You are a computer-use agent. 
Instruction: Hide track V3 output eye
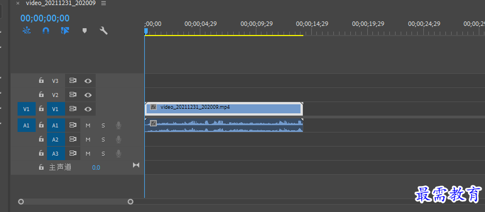(x=88, y=81)
